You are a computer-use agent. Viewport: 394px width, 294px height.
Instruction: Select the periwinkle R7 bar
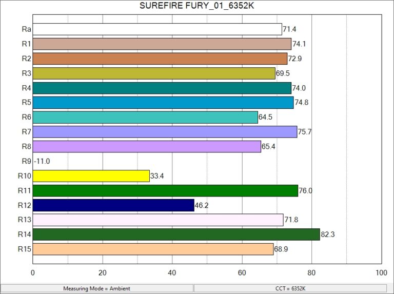point(165,132)
